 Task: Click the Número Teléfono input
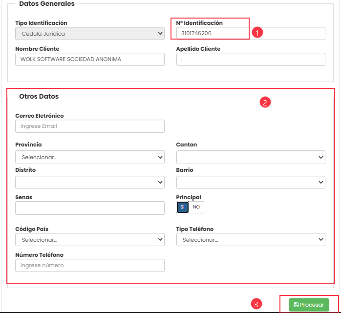(x=90, y=265)
